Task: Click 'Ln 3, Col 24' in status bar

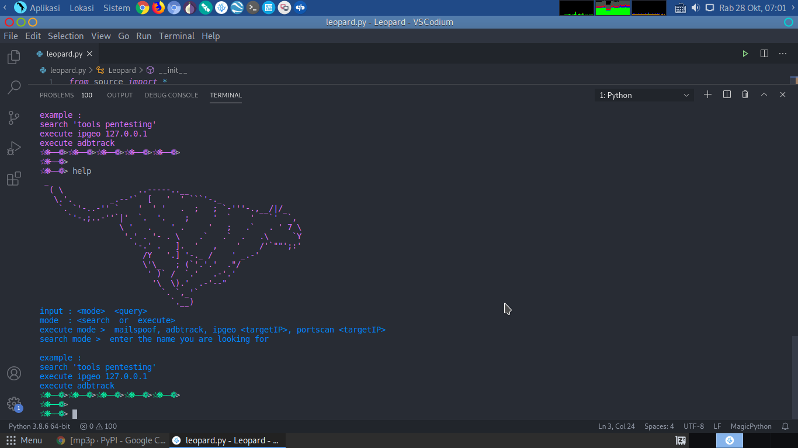Action: (616, 426)
